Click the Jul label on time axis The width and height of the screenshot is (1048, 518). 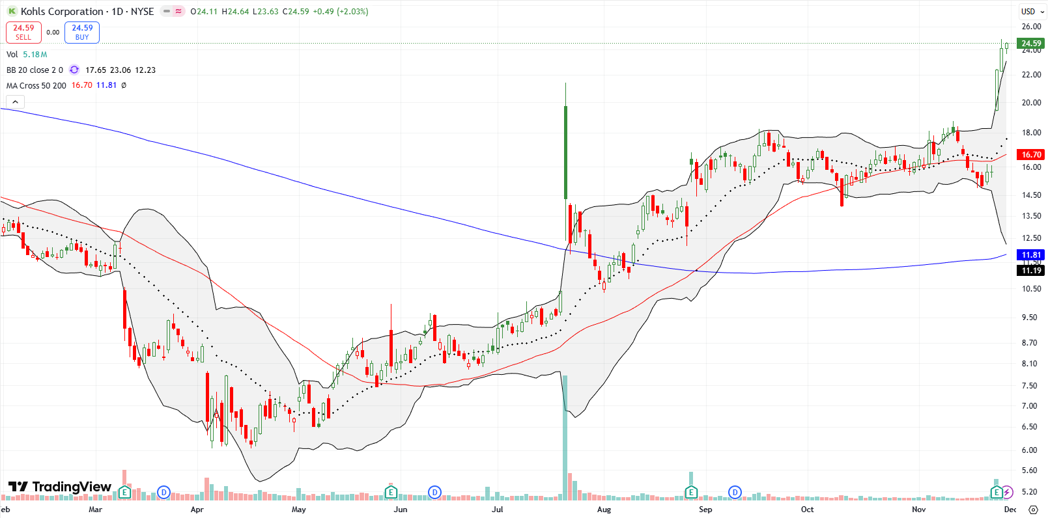[498, 510]
